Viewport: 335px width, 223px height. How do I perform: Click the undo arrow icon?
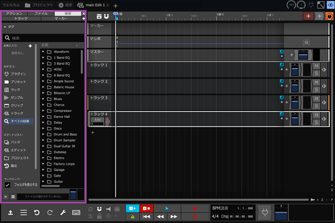(x=36, y=212)
